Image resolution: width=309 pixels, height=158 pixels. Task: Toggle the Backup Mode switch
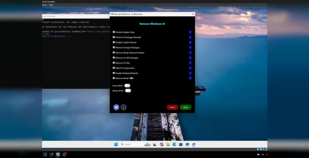tap(128, 90)
